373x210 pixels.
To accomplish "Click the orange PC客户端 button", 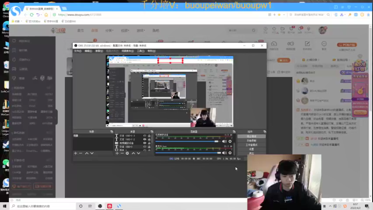I will pyautogui.click(x=347, y=45).
